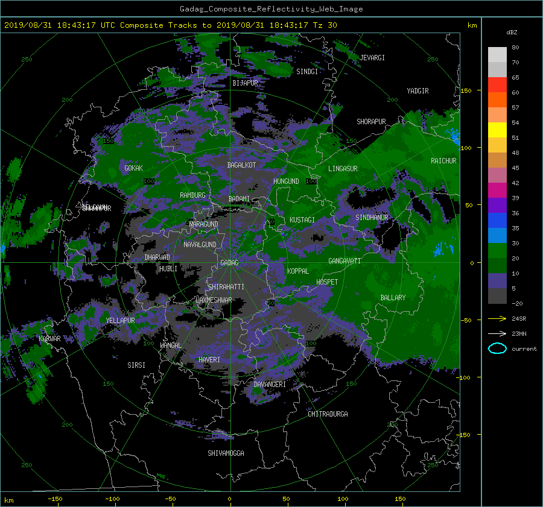This screenshot has width=543, height=507.
Task: Click the JEVARGI city label
Action: pos(372,58)
